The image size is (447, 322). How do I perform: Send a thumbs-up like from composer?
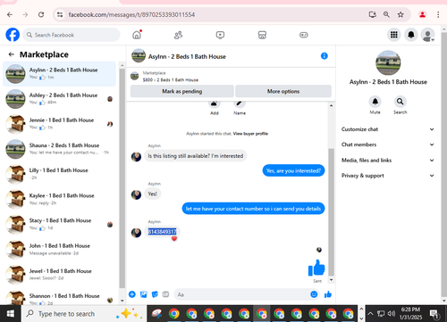coord(328,294)
